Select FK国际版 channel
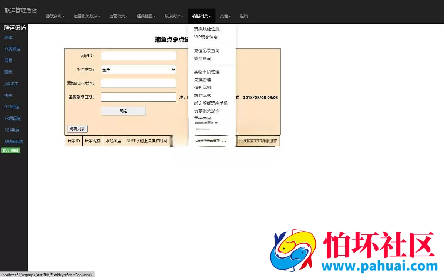The image size is (444, 277). pyautogui.click(x=13, y=119)
